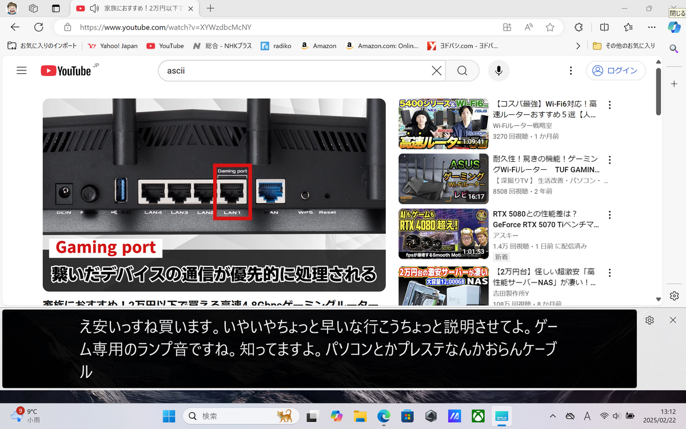View site information lock icon
Screen dimensions: 686x429
click(x=67, y=27)
